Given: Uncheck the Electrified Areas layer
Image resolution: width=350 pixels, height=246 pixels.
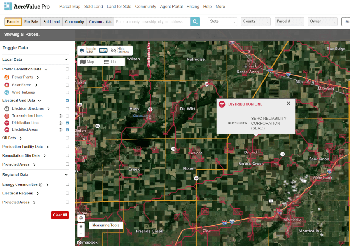Looking at the screenshot, I should pyautogui.click(x=67, y=129).
